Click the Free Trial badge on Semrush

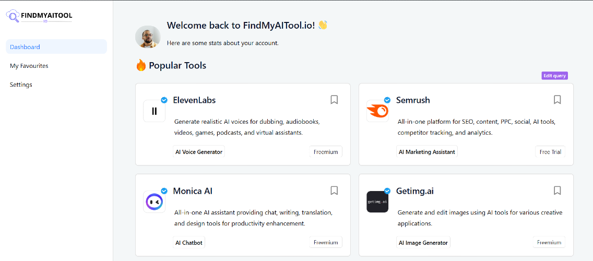coord(550,152)
